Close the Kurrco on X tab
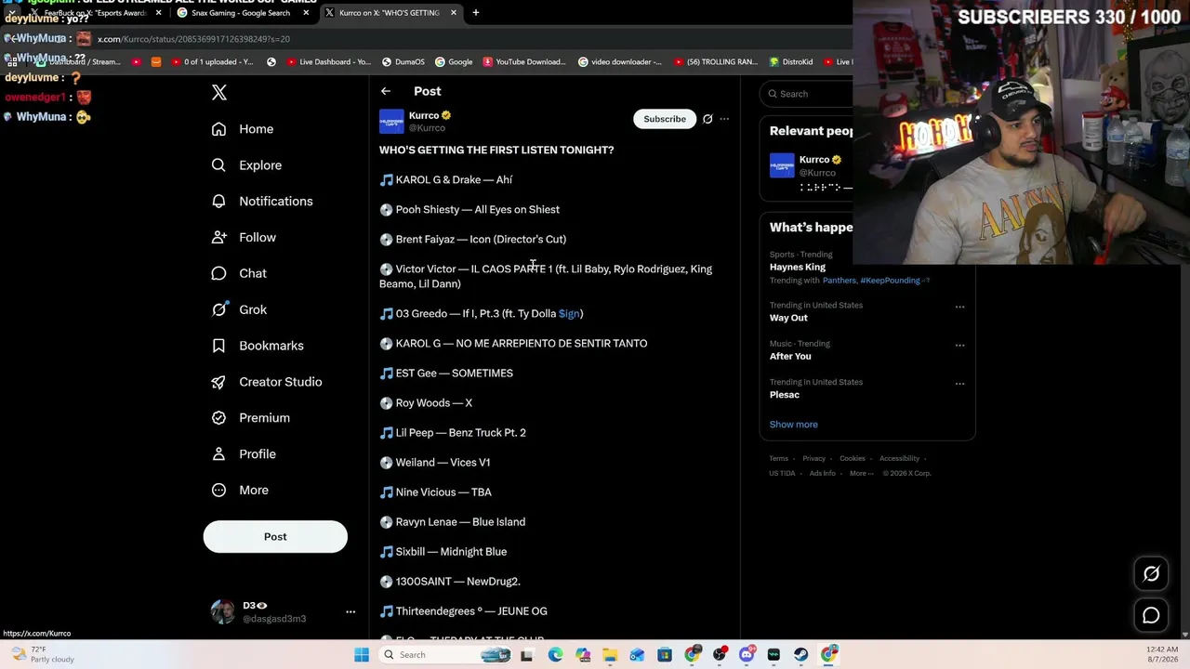Viewport: 1190px width, 669px height. pos(453,13)
